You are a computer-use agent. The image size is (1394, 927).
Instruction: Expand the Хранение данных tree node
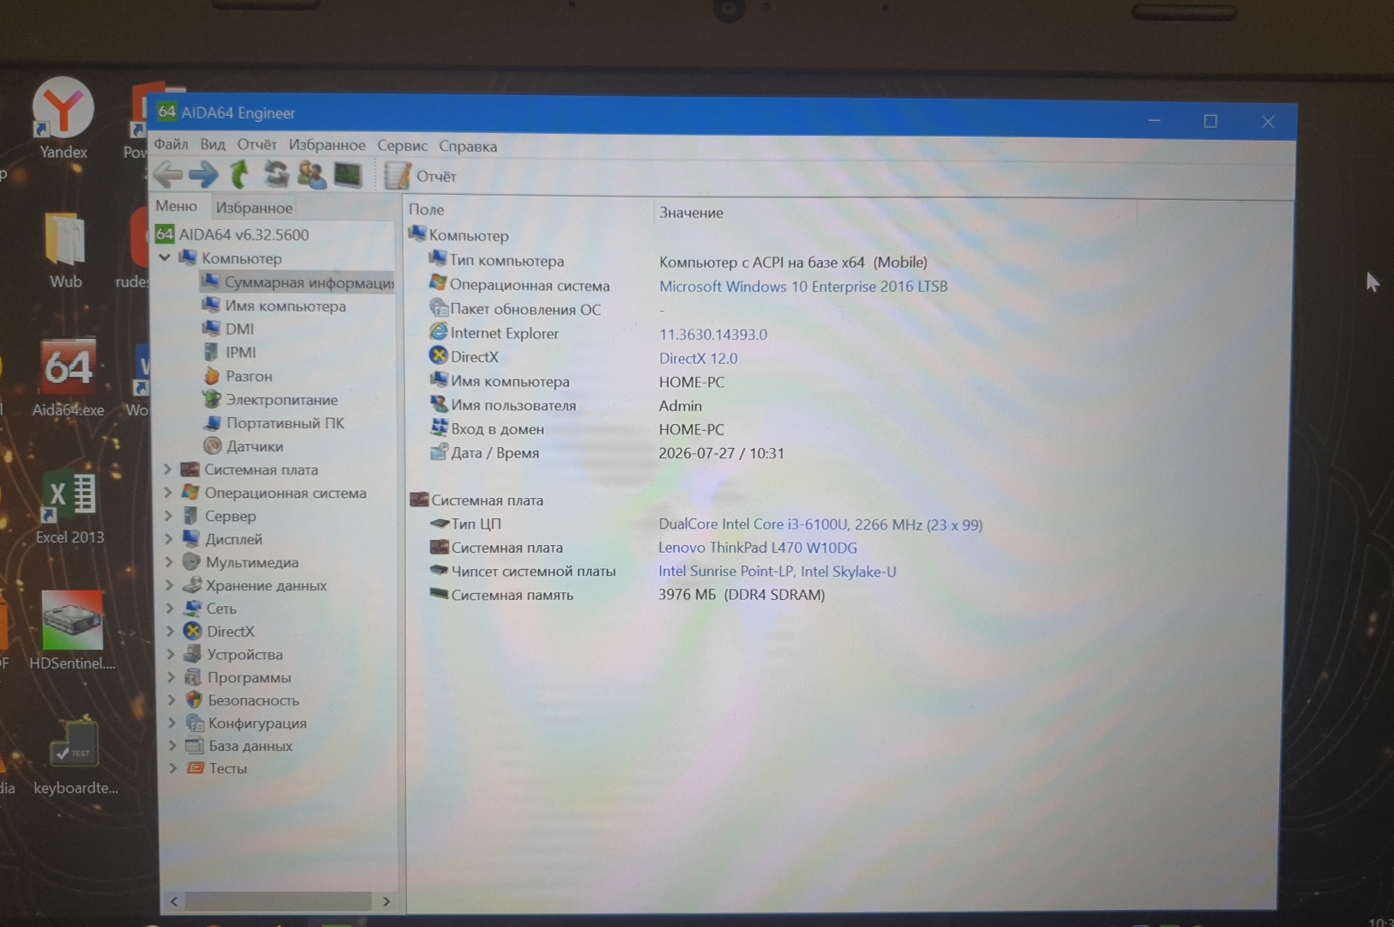pos(170,585)
